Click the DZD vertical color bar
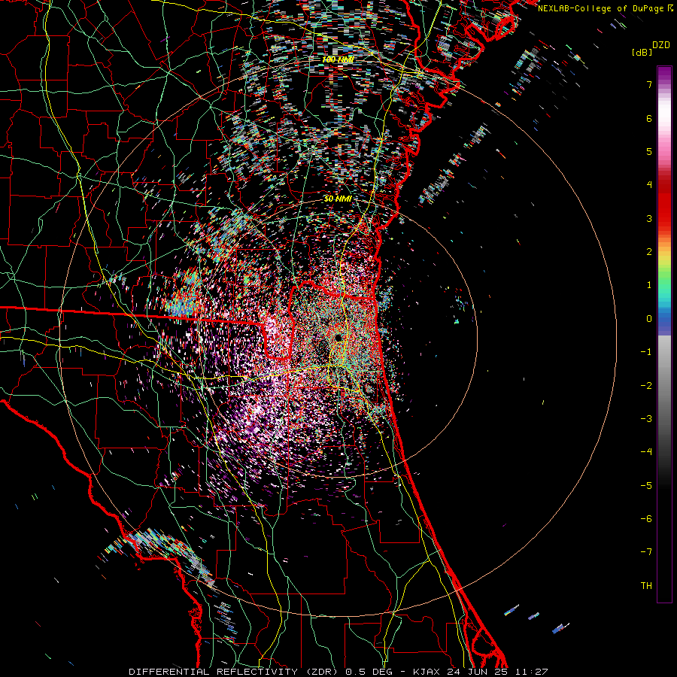 pos(664,335)
